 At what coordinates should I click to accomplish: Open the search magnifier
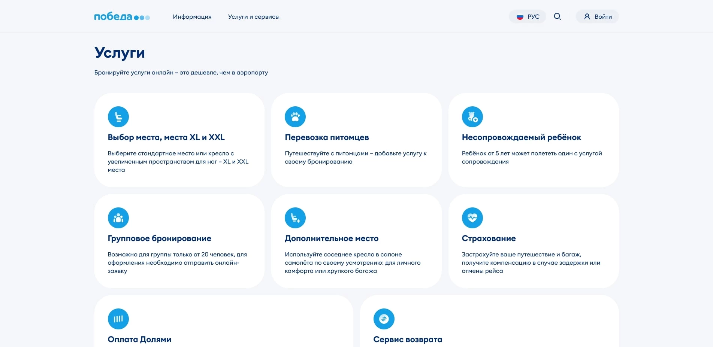pos(558,16)
